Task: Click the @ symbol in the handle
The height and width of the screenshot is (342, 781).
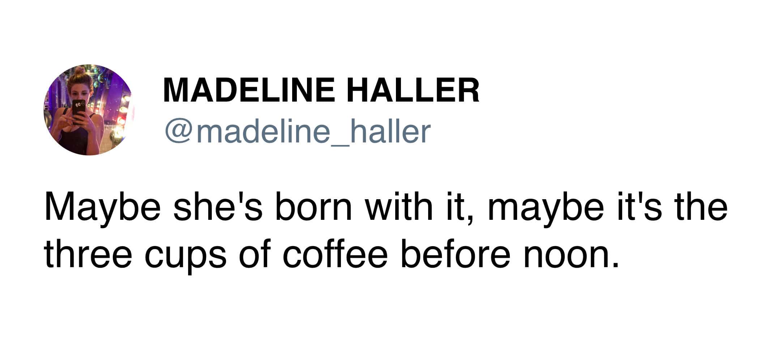Action: click(x=178, y=133)
